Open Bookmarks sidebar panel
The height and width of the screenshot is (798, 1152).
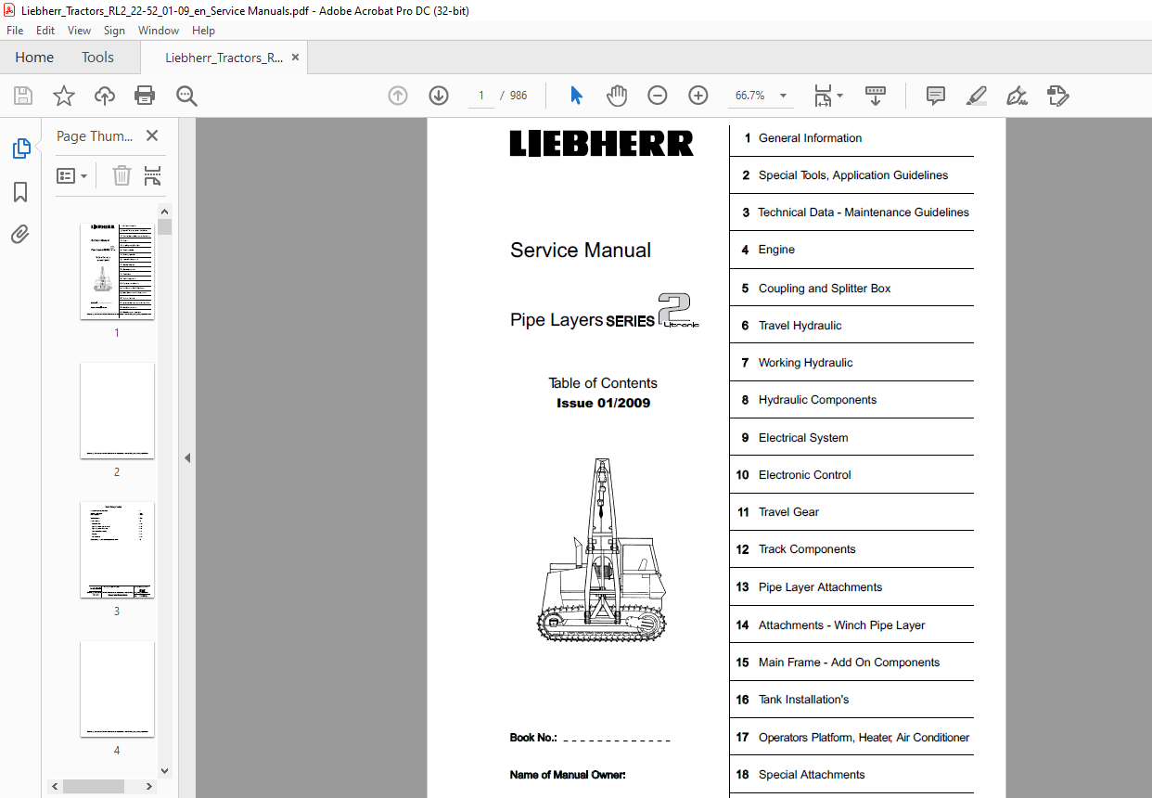pos(20,192)
